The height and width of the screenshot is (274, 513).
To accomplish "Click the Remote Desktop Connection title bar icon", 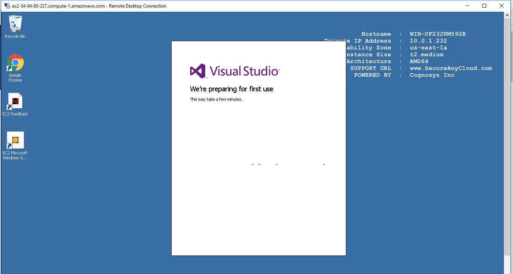I will [7, 6].
